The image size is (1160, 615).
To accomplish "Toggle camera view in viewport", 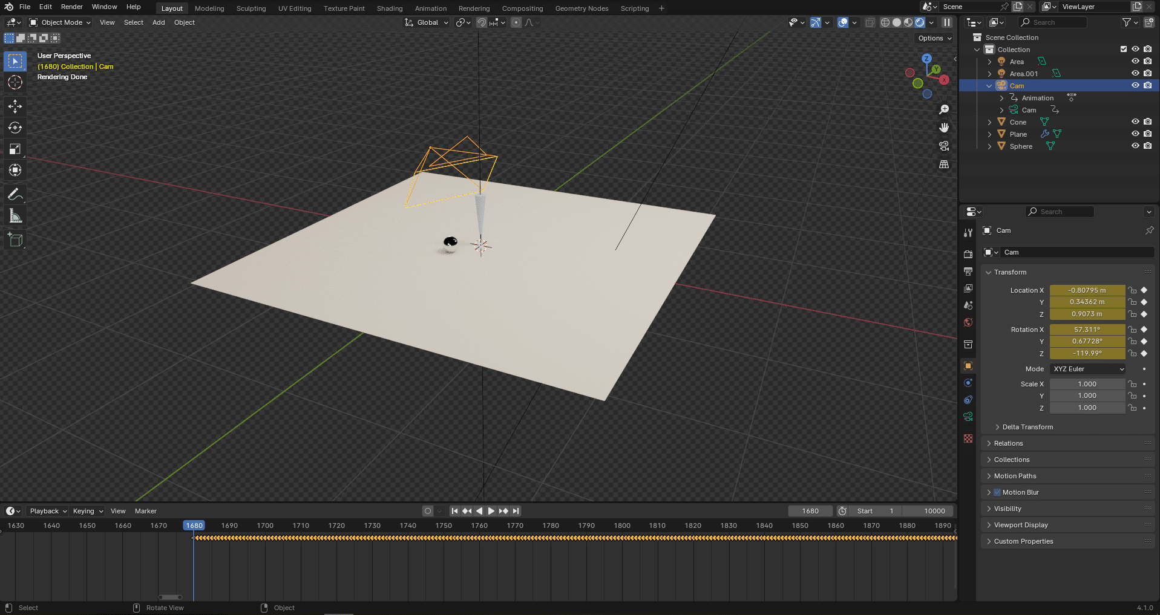I will click(943, 146).
